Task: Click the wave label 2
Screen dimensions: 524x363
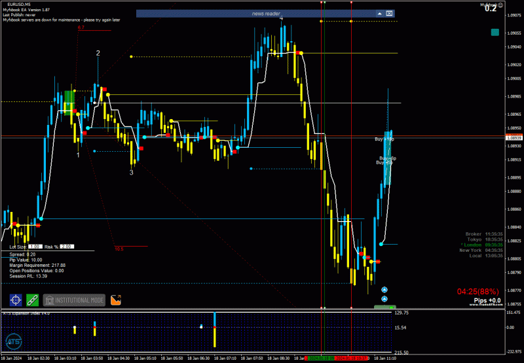Action: click(98, 53)
